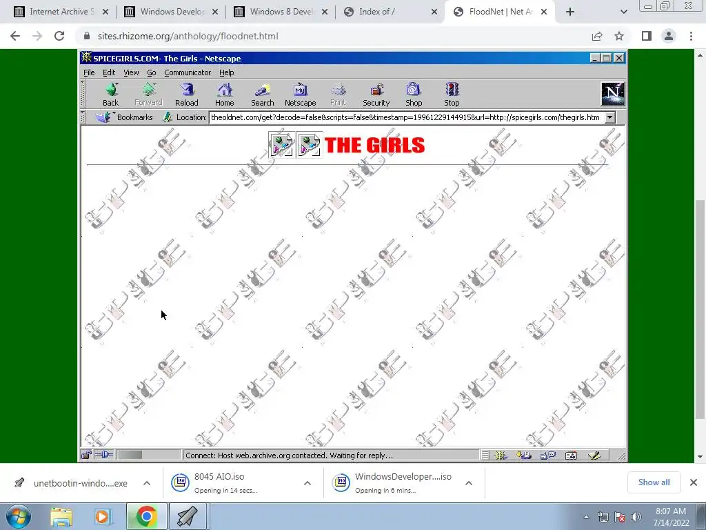Click the Print toolbar button
Screen dimensions: 706x530
pyautogui.click(x=338, y=95)
